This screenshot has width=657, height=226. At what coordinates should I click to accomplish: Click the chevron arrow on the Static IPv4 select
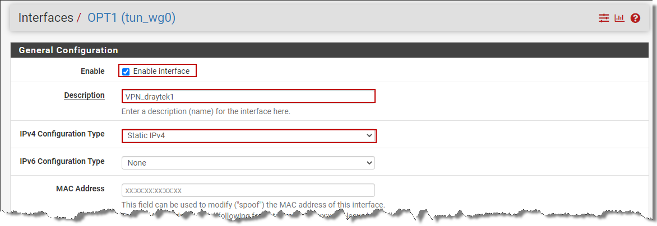pyautogui.click(x=369, y=135)
